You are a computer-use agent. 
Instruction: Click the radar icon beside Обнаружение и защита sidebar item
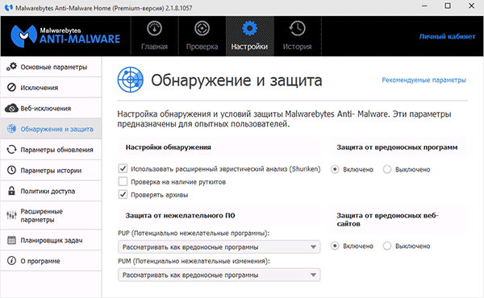pyautogui.click(x=12, y=129)
